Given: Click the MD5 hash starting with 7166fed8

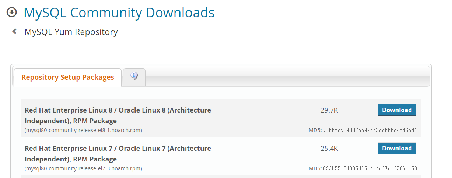Looking at the screenshot, I should pos(370,130).
